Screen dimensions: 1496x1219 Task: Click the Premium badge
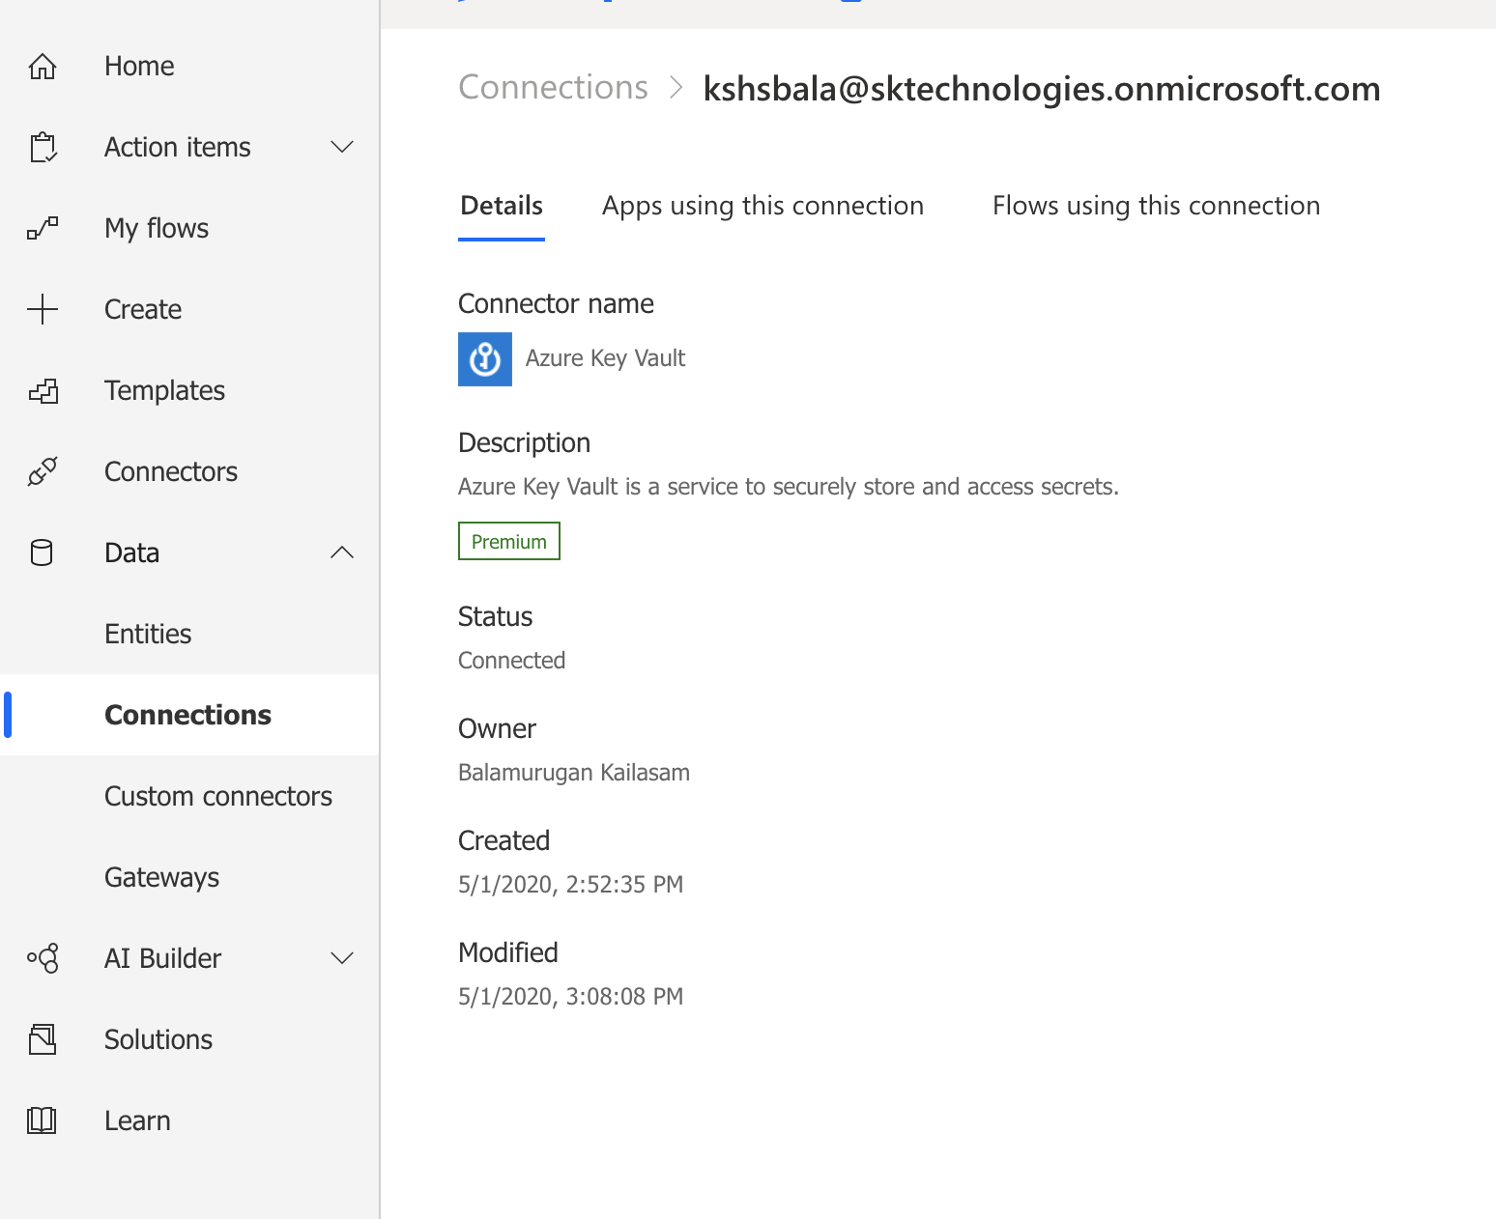click(x=509, y=542)
